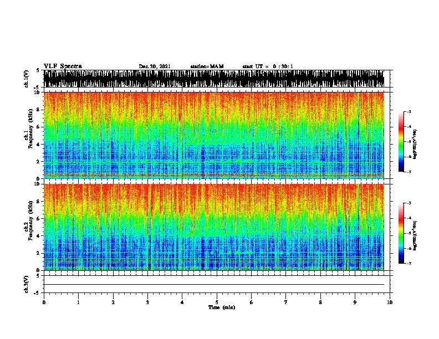Click the ch.1 frequency axis "2" tick label
This screenshot has width=439, height=339.
tap(38, 162)
